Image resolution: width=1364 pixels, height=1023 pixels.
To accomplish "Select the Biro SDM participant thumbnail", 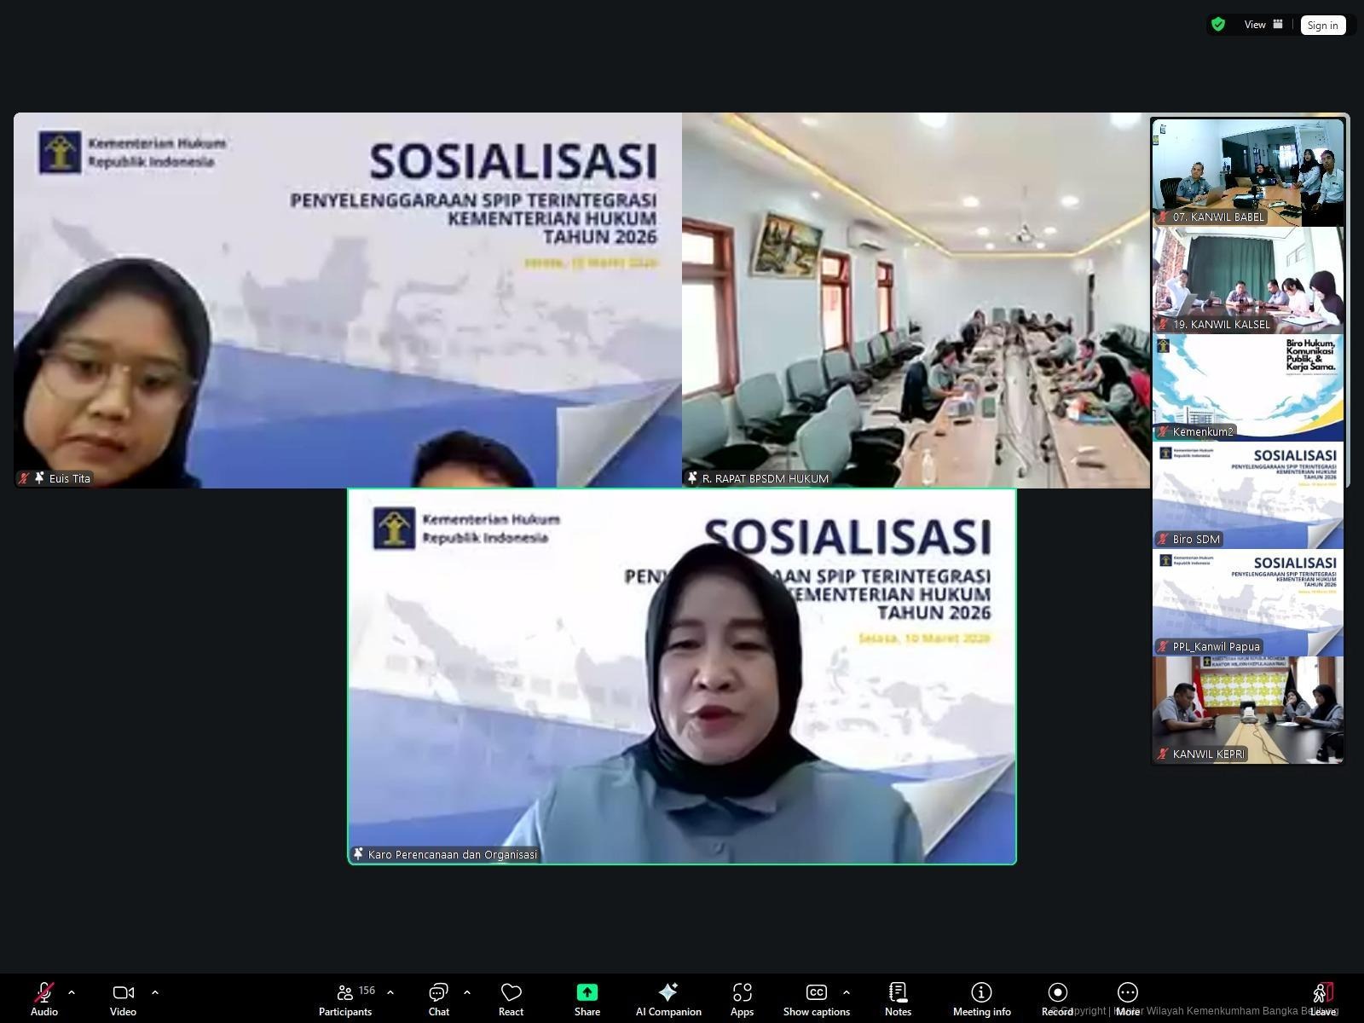I will (1248, 494).
